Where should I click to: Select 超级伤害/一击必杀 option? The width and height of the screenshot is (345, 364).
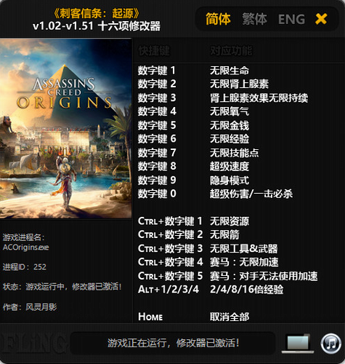[x=251, y=194]
